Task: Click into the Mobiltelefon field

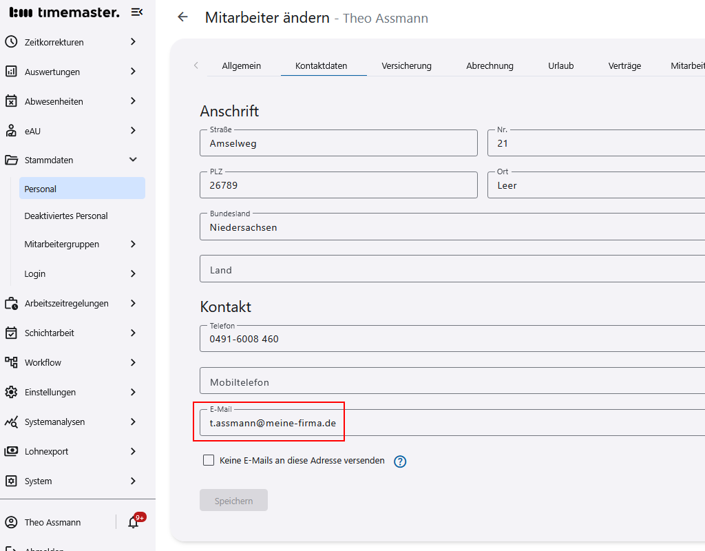Action: 448,382
